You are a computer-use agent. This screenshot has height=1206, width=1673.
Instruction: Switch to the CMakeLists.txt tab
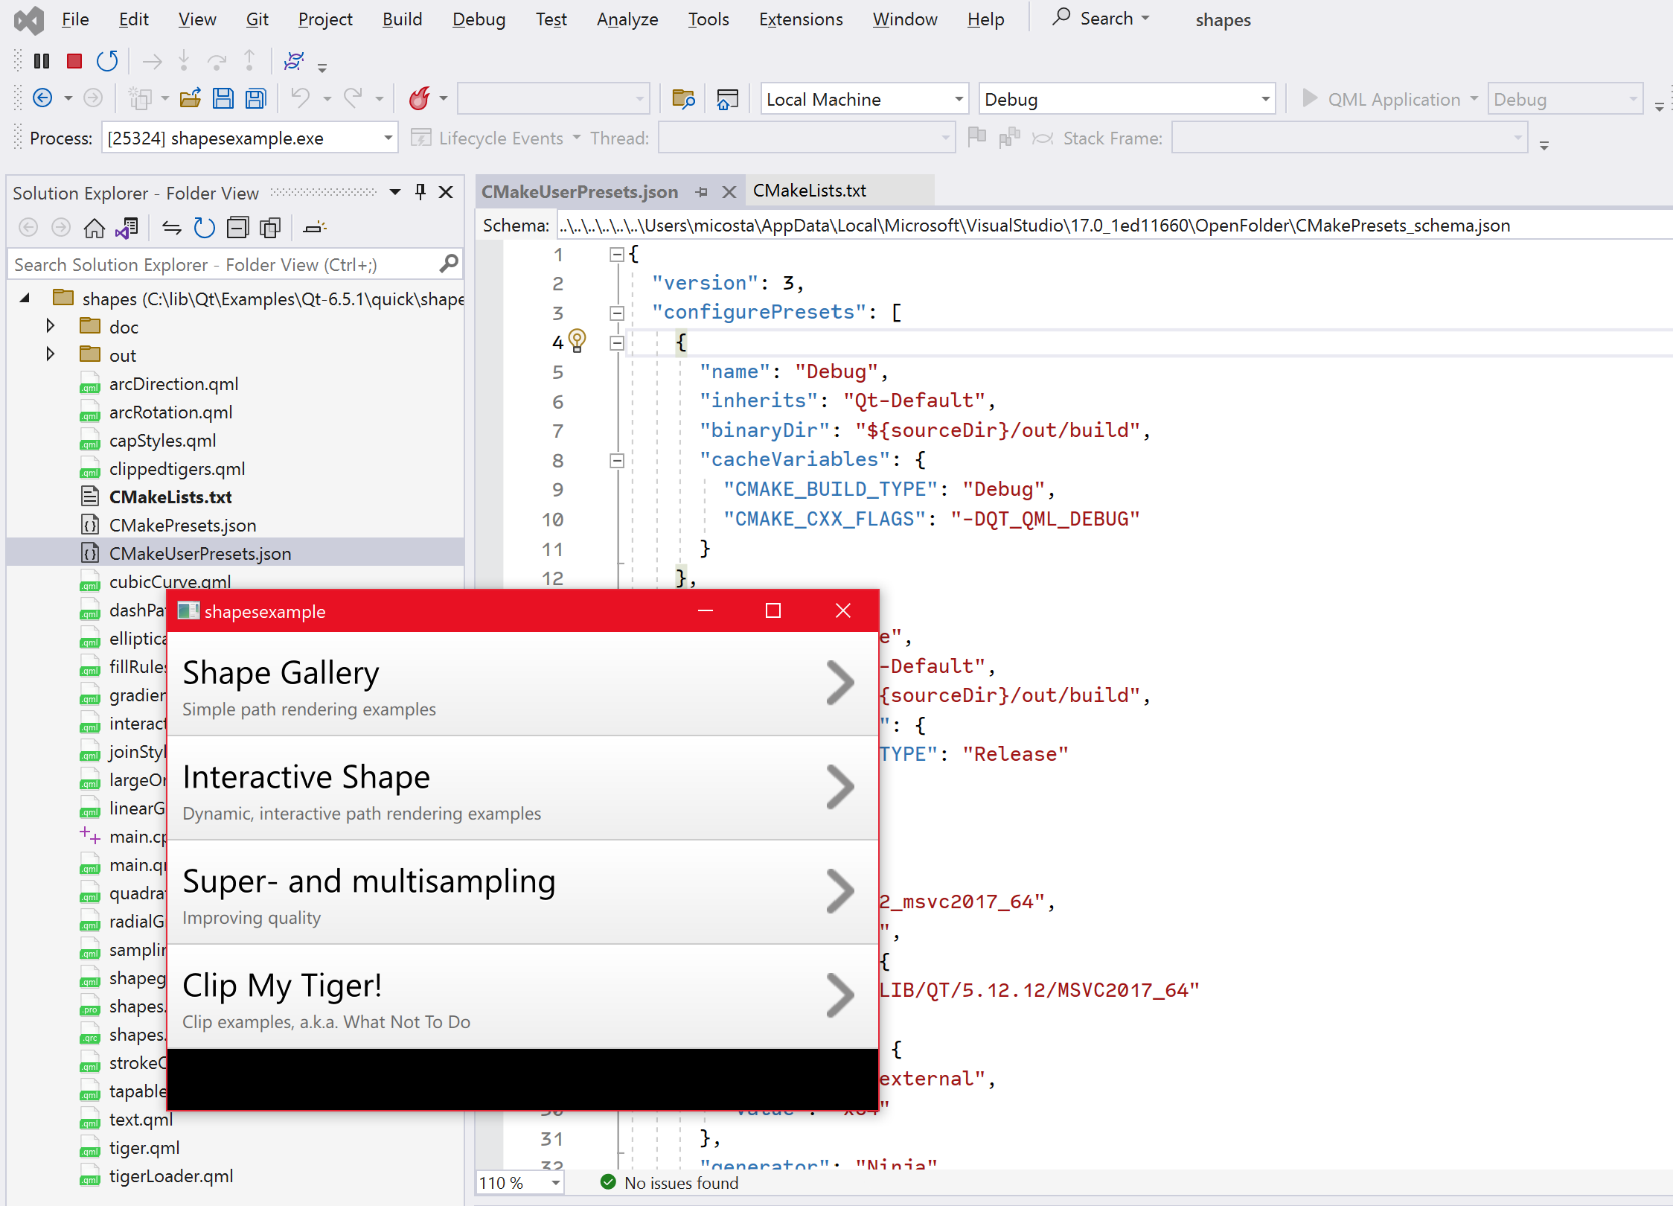[x=809, y=191]
